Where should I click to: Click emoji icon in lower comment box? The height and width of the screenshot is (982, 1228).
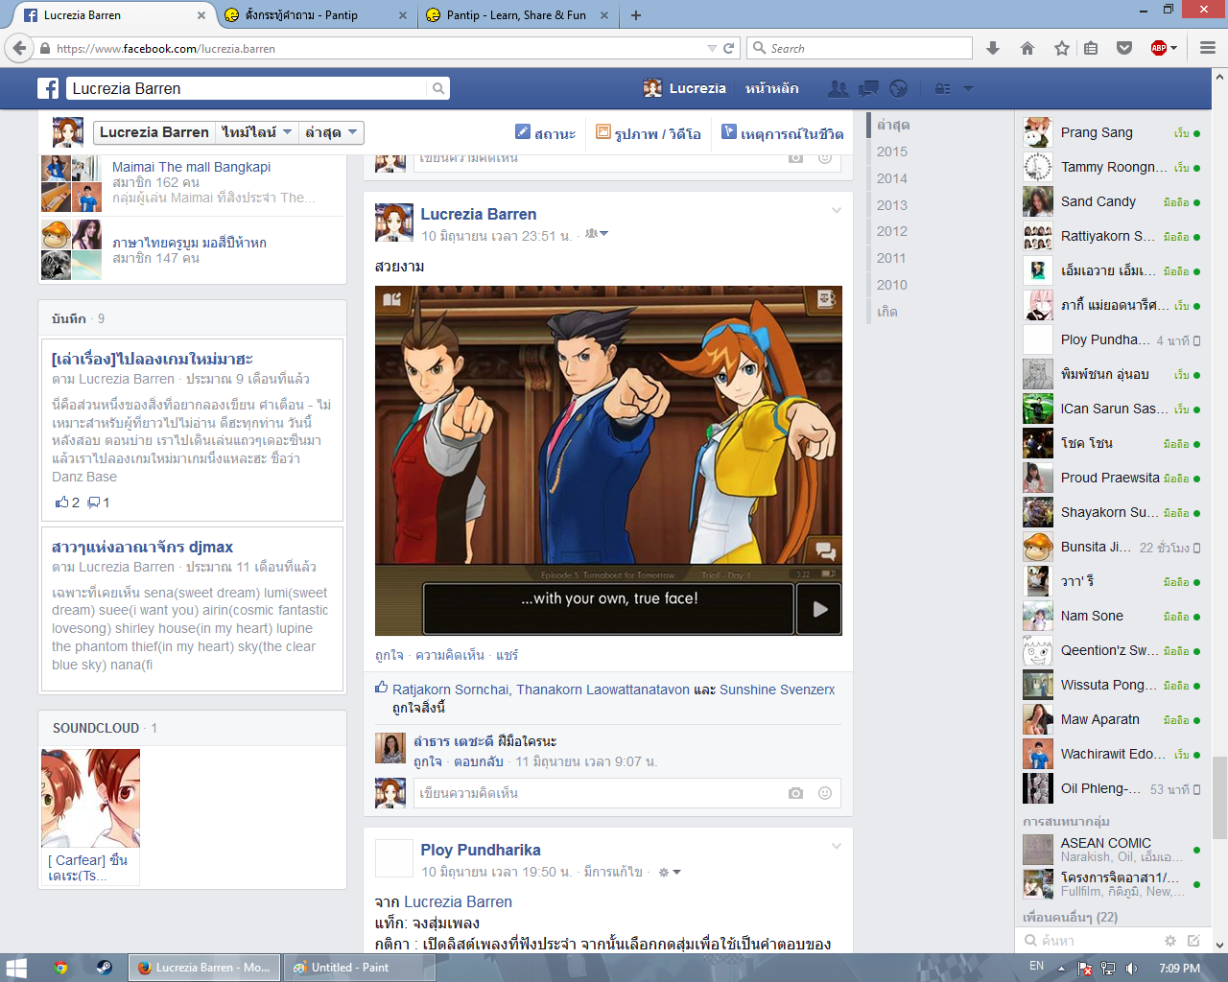point(825,793)
